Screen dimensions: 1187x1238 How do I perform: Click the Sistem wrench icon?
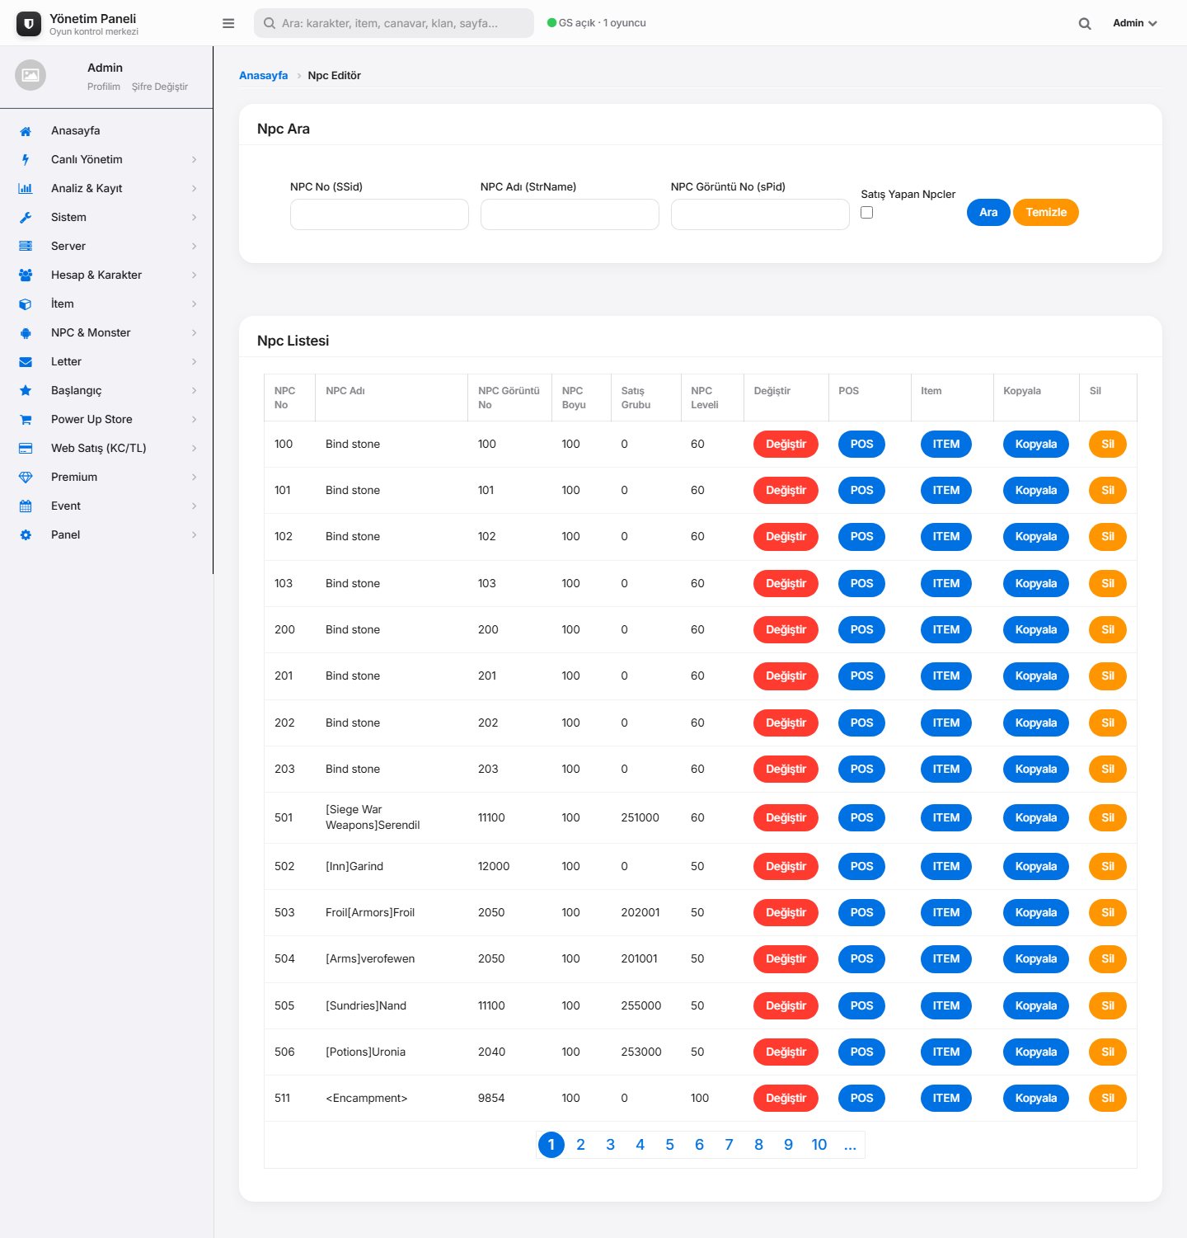coord(26,218)
